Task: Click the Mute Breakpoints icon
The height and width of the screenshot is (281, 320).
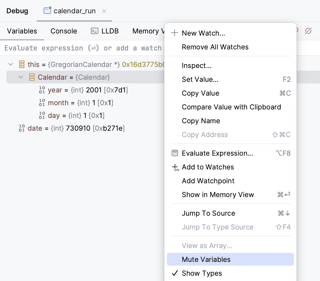Action: (x=308, y=31)
